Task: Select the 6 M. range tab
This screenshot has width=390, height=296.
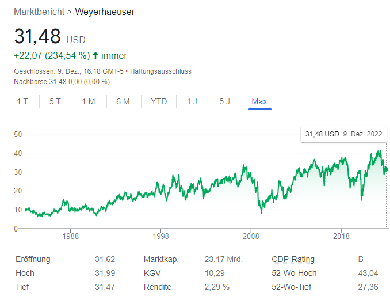Action: tap(124, 101)
